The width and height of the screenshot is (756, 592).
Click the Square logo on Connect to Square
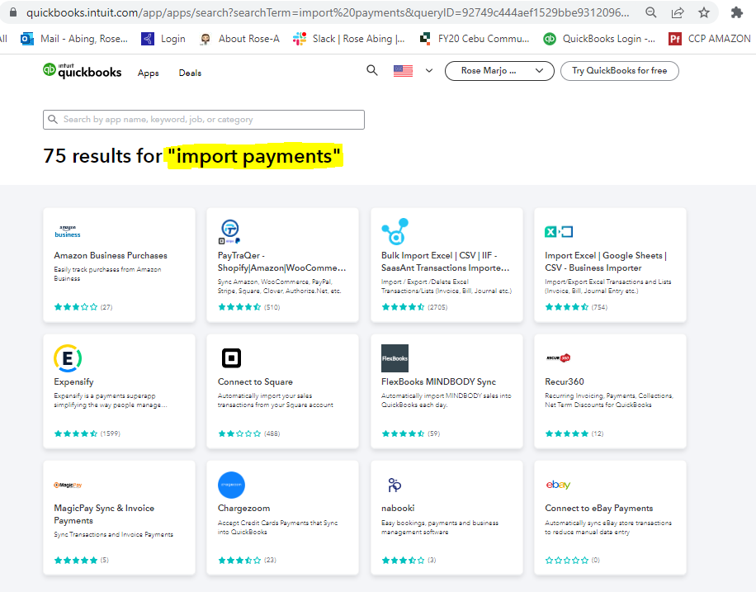point(231,358)
